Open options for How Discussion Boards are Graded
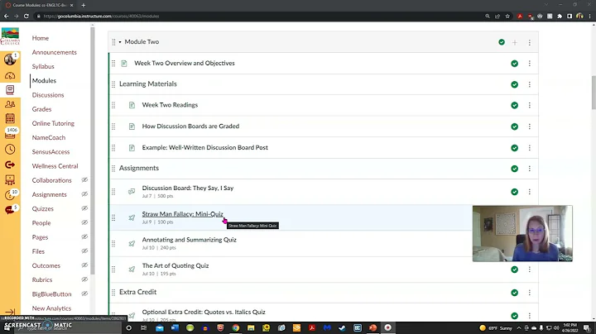Image resolution: width=596 pixels, height=334 pixels. pyautogui.click(x=530, y=126)
